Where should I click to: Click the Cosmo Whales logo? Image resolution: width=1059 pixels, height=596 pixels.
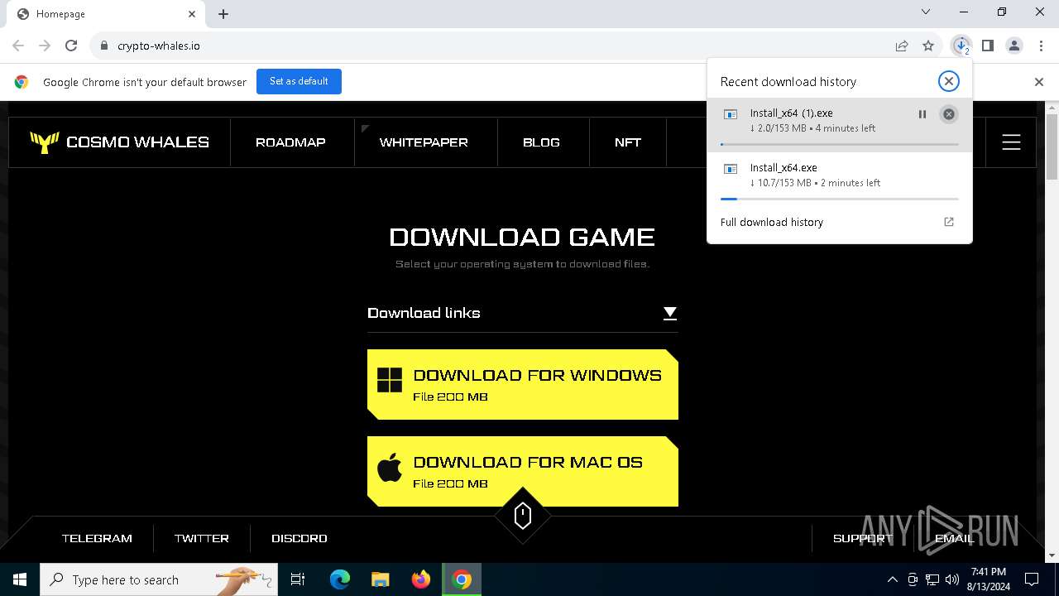point(120,142)
